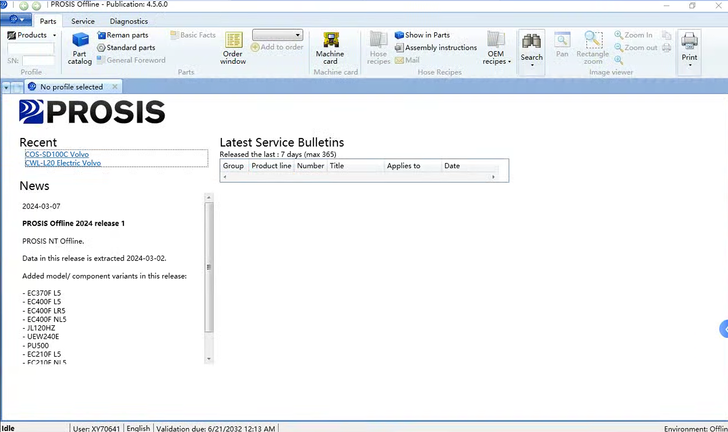Click Add to order
Image resolution: width=728 pixels, height=432 pixels.
click(277, 47)
